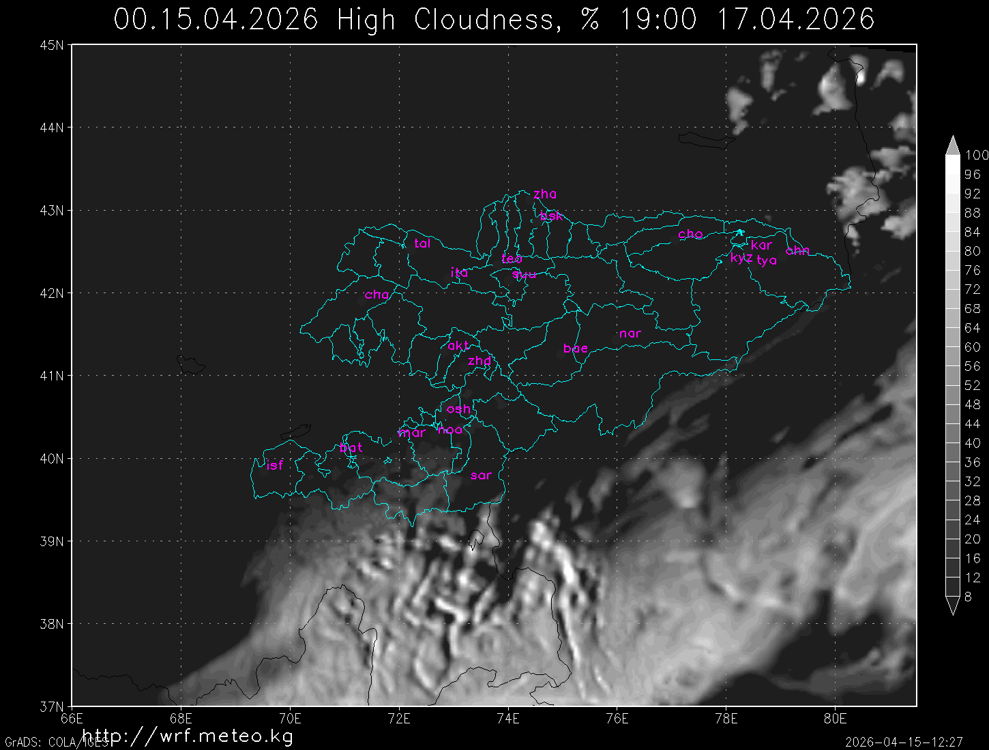
Task: Click the 'zha' station label
Action: [x=545, y=194]
